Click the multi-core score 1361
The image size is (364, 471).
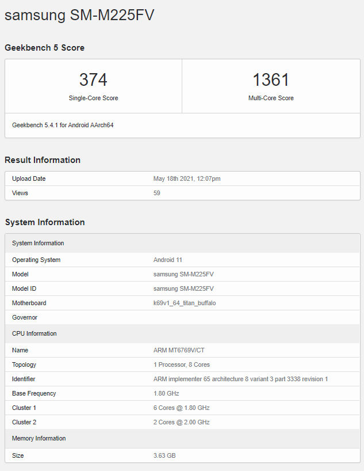coord(271,79)
